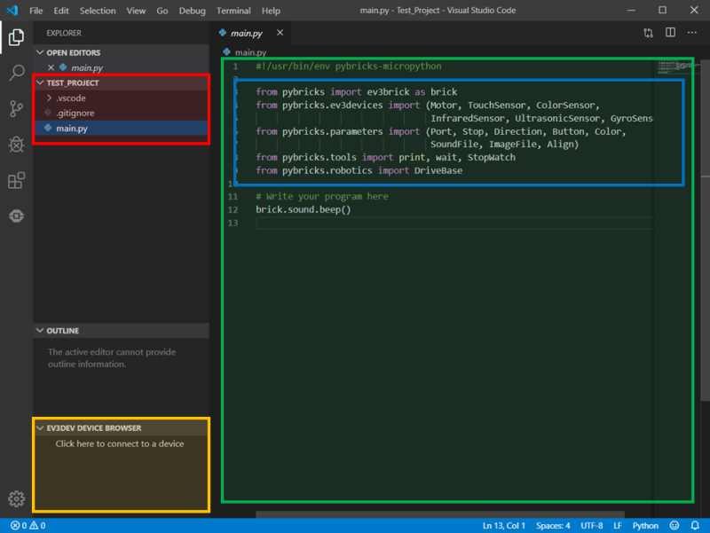Click here to connect to a device
This screenshot has height=533, width=710.
pyautogui.click(x=120, y=443)
